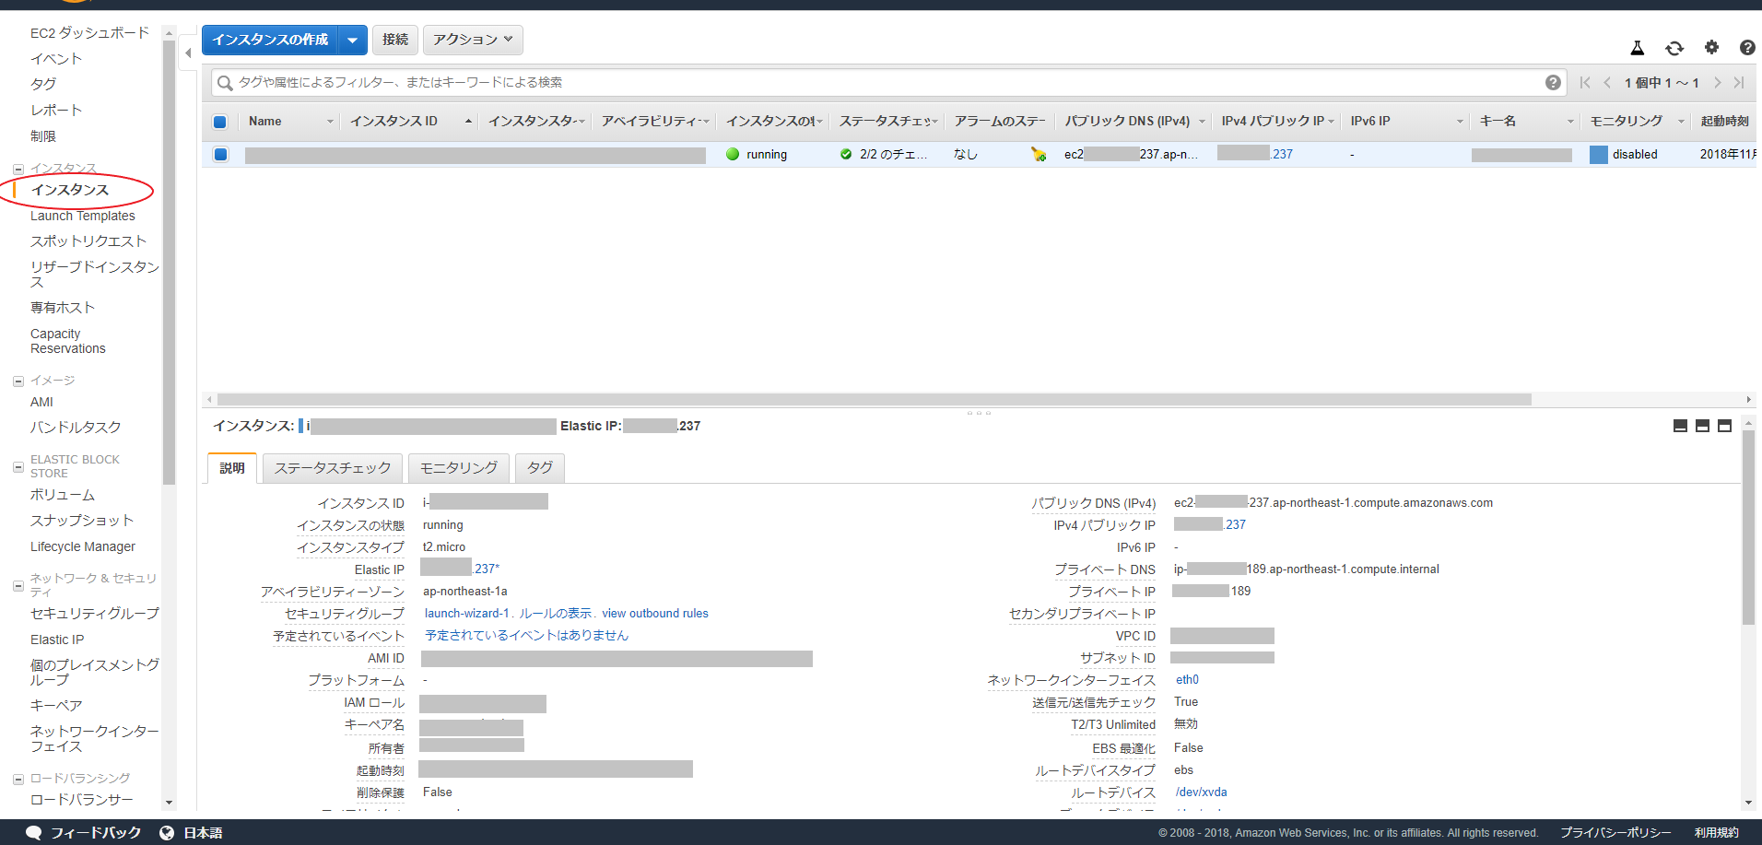Refresh the instances list

coord(1674,48)
